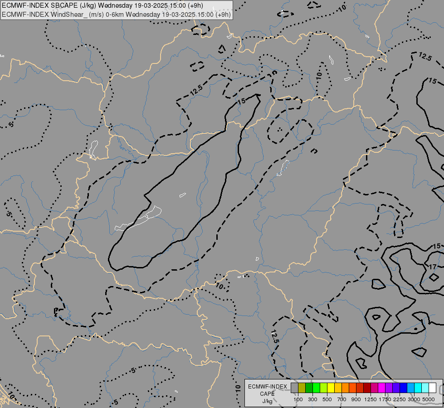The image size is (444, 408).
Task: Click the '900' legend value
Action: tap(356, 399)
